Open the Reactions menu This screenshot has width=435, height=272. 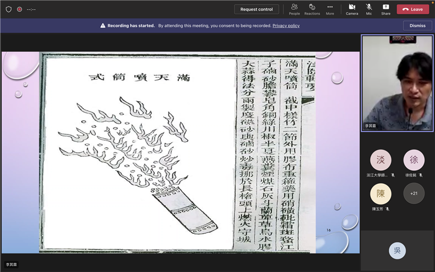[312, 9]
